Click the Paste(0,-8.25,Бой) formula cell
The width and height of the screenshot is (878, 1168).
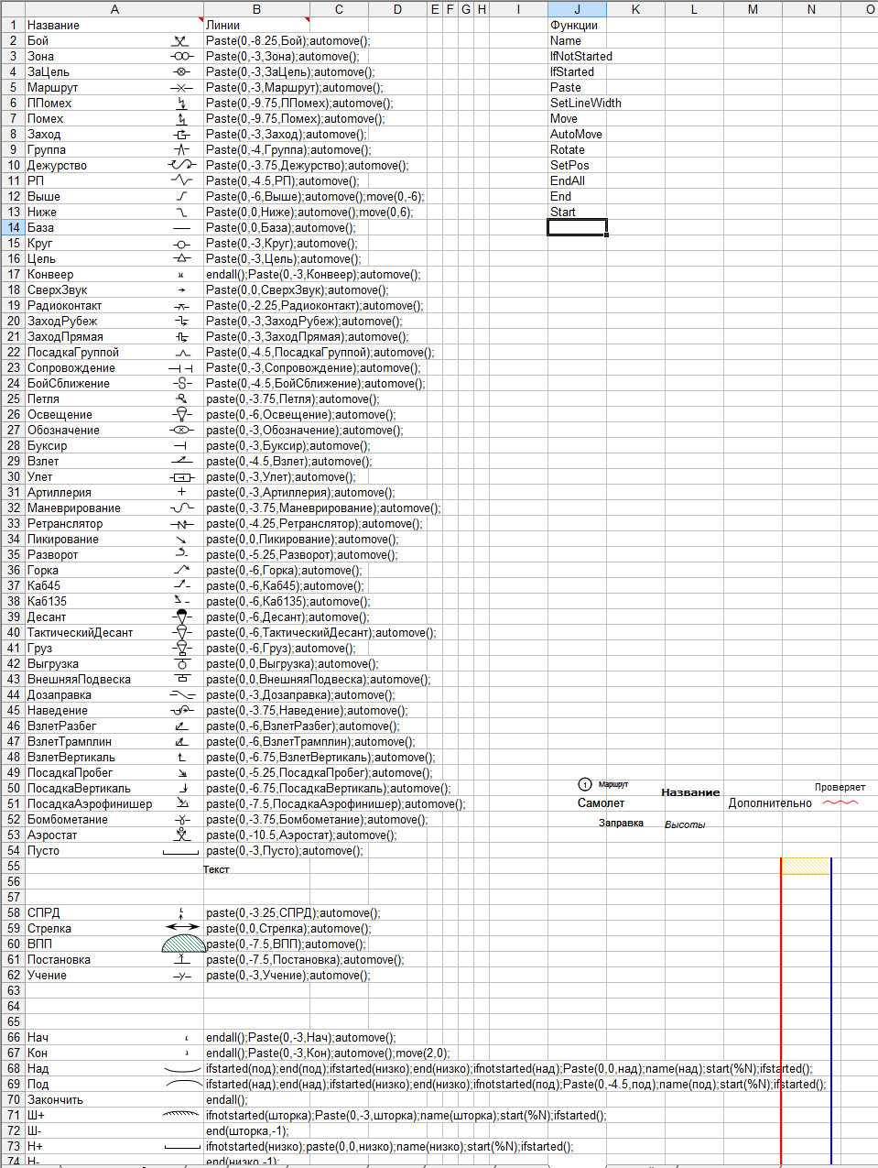click(256, 40)
